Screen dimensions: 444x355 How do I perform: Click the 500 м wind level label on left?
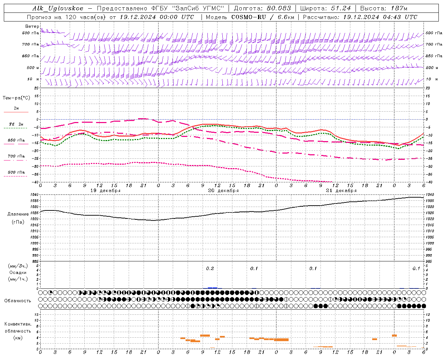tap(33, 68)
